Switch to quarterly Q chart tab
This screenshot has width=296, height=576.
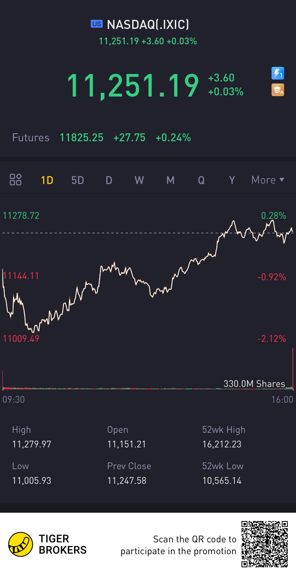201,180
